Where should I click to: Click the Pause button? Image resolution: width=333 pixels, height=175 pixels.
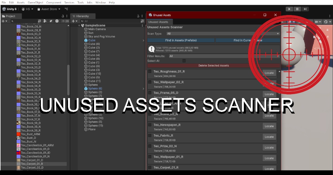click(x=297, y=9)
